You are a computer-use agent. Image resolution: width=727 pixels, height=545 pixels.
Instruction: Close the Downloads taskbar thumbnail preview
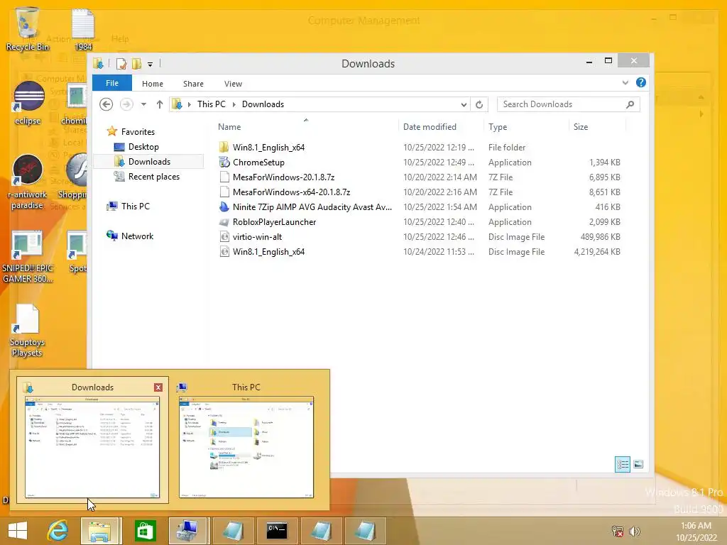(158, 387)
